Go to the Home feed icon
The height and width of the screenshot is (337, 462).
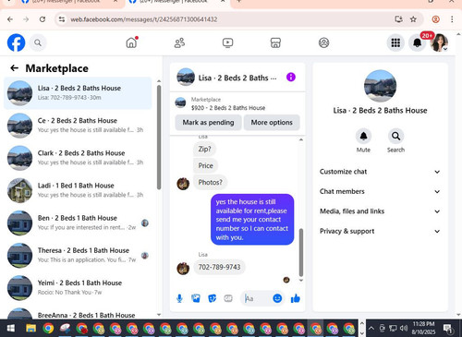131,42
